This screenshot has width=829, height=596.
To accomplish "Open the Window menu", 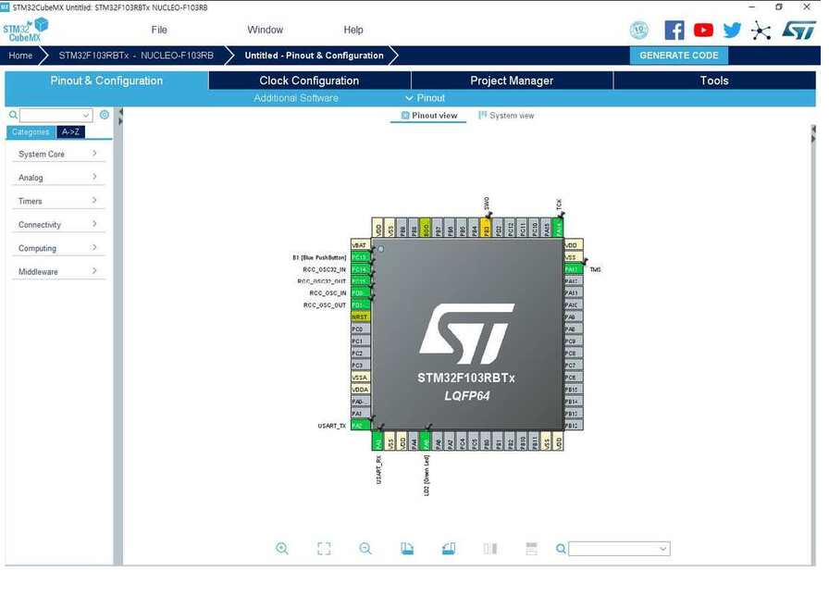I will point(265,31).
